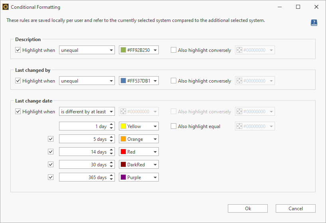Open the DarkRed color dropdown

(138, 165)
